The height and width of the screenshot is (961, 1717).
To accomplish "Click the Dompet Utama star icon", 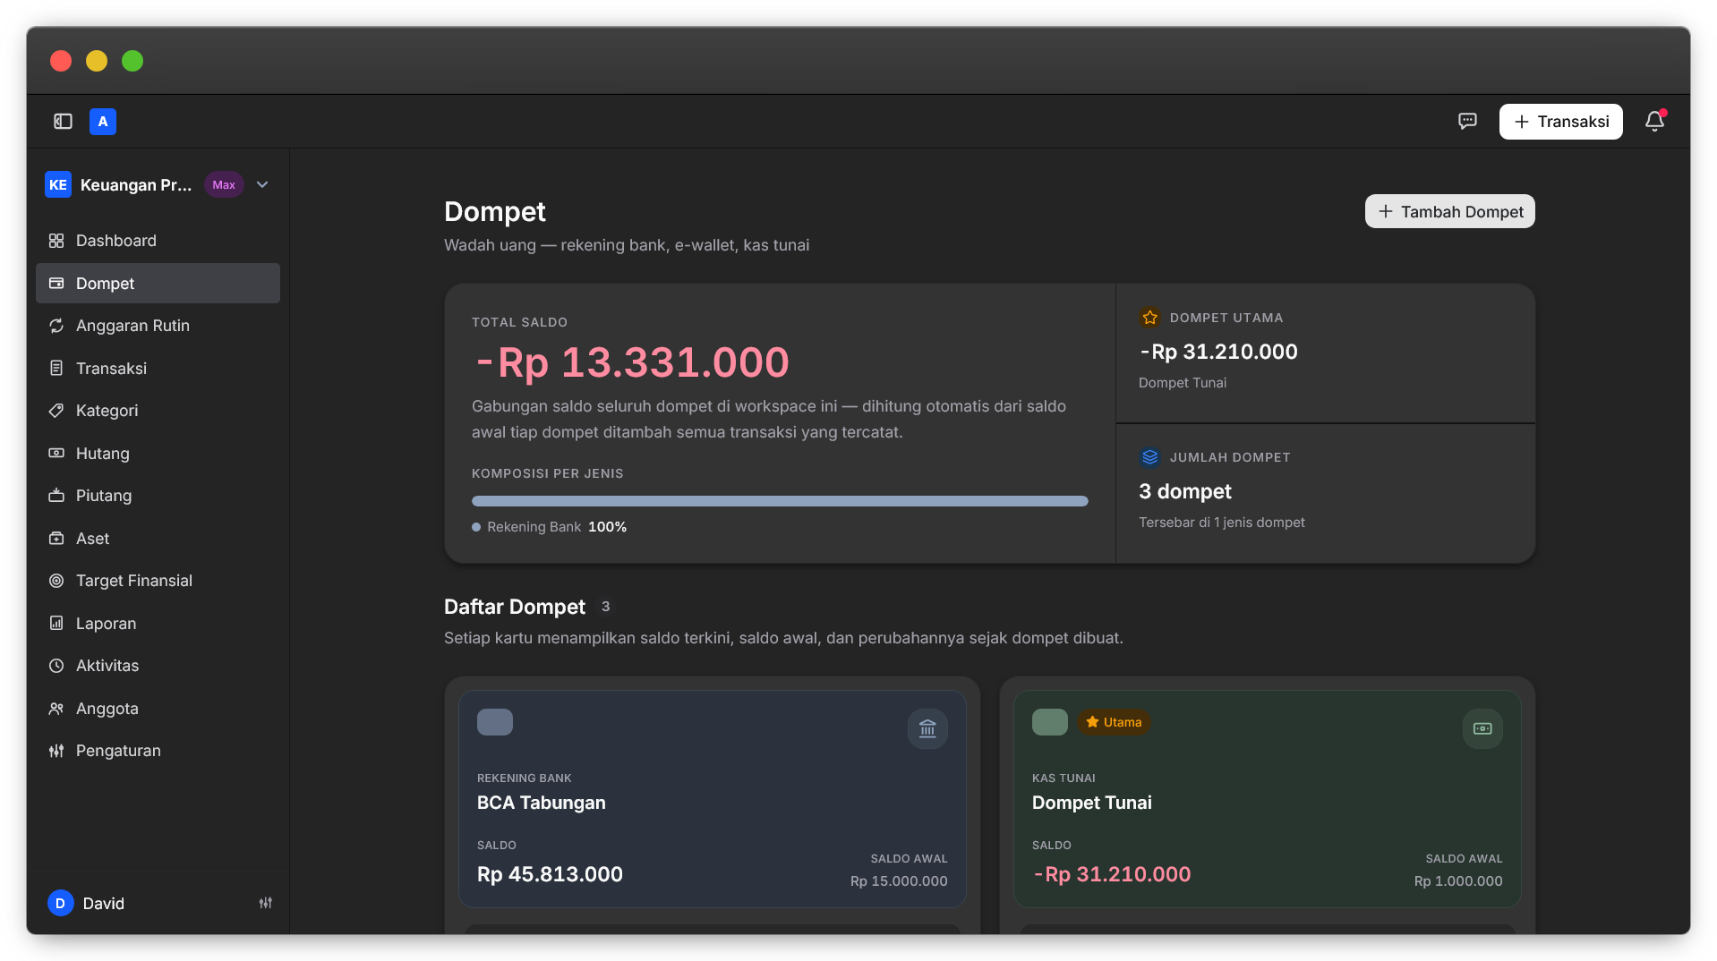I will (x=1150, y=318).
